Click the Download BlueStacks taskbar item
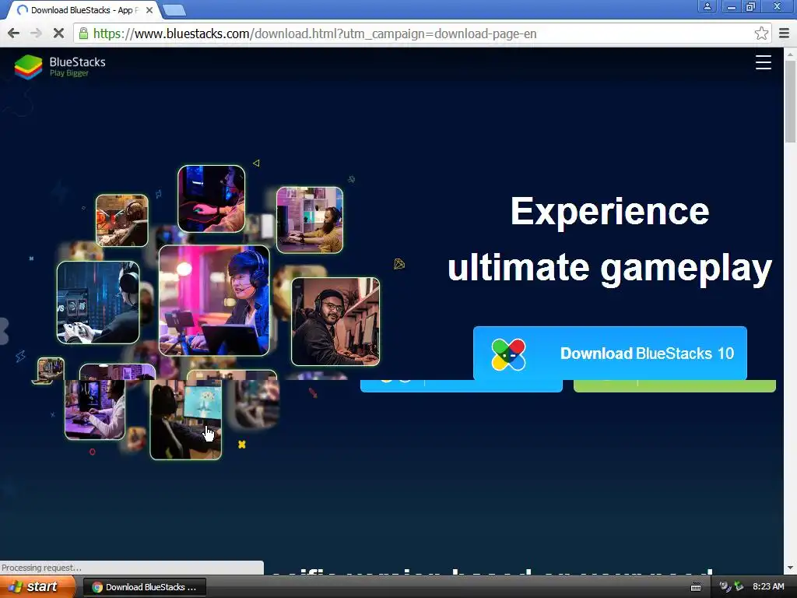 pyautogui.click(x=144, y=587)
